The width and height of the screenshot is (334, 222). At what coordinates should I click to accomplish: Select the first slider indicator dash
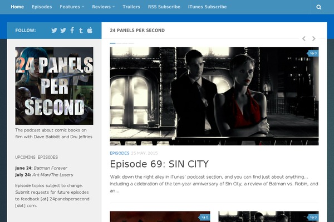112,43
